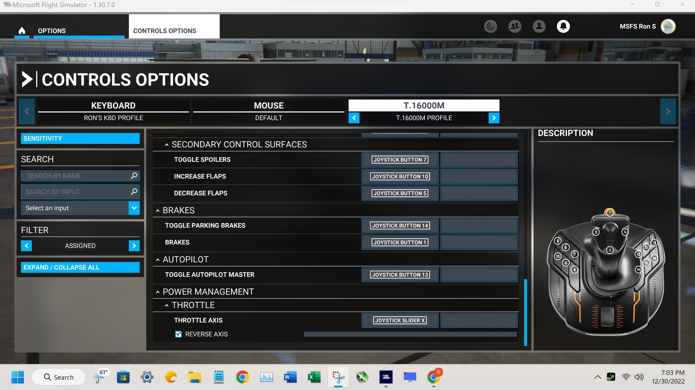
Task: Open Word from taskbar
Action: 290,377
